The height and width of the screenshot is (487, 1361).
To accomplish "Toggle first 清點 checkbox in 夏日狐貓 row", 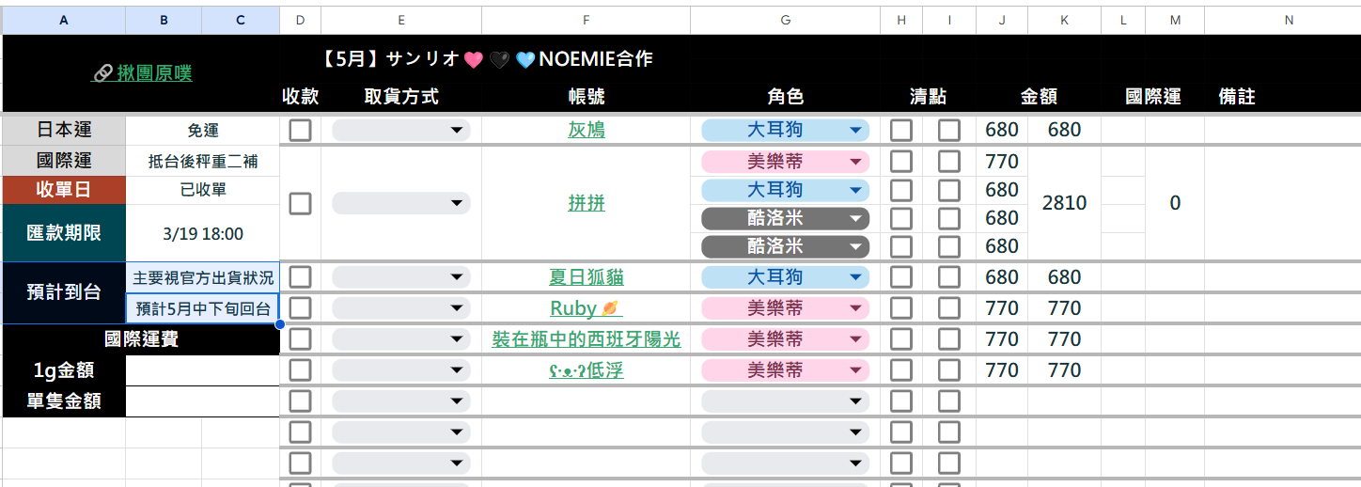I will 901,277.
